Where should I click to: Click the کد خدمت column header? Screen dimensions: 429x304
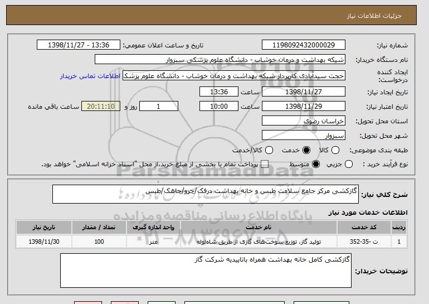364,228
